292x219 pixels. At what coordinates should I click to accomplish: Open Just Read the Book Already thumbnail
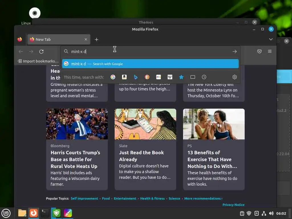pyautogui.click(x=145, y=124)
